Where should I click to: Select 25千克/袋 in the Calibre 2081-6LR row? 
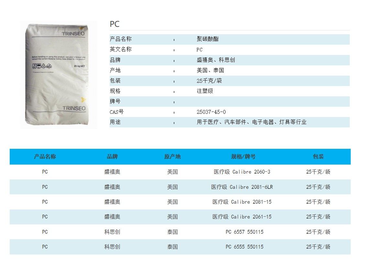[318, 187]
